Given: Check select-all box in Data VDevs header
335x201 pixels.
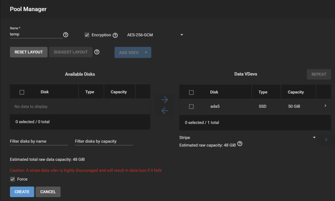Looking at the screenshot, I should (192, 92).
